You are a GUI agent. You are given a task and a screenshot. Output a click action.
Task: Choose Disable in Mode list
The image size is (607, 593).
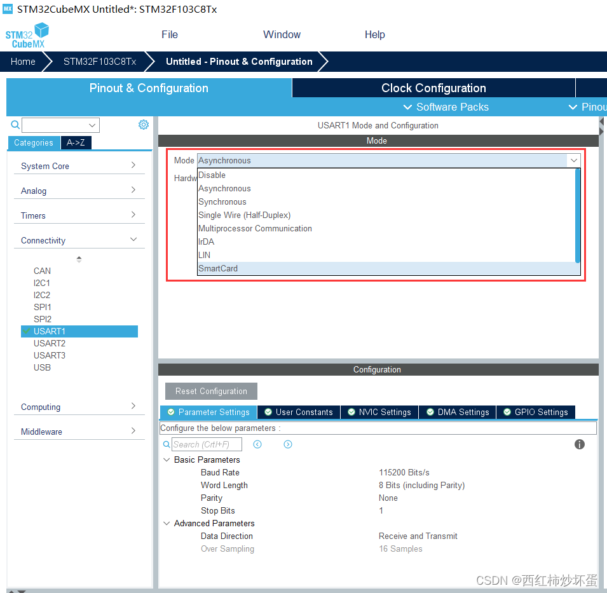click(x=386, y=175)
